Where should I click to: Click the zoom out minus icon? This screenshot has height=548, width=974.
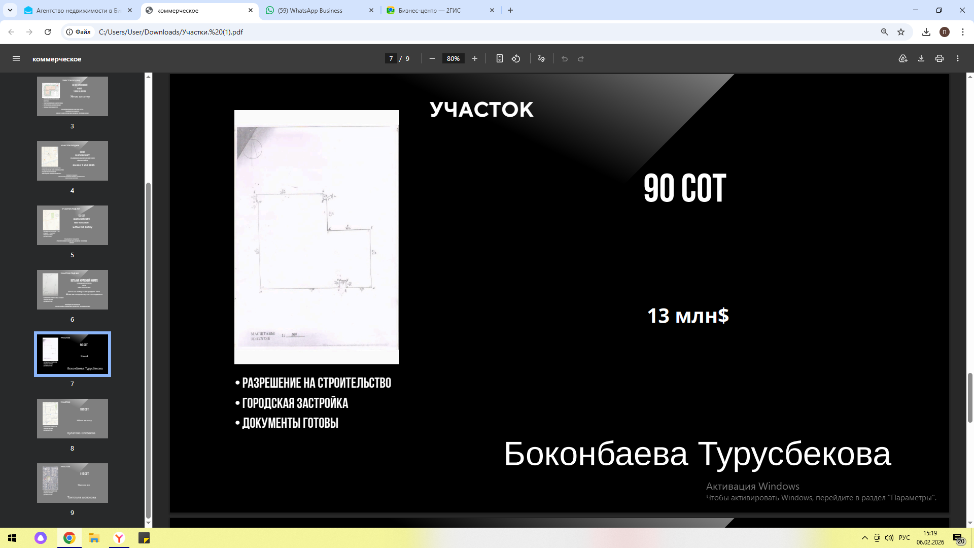pos(432,59)
